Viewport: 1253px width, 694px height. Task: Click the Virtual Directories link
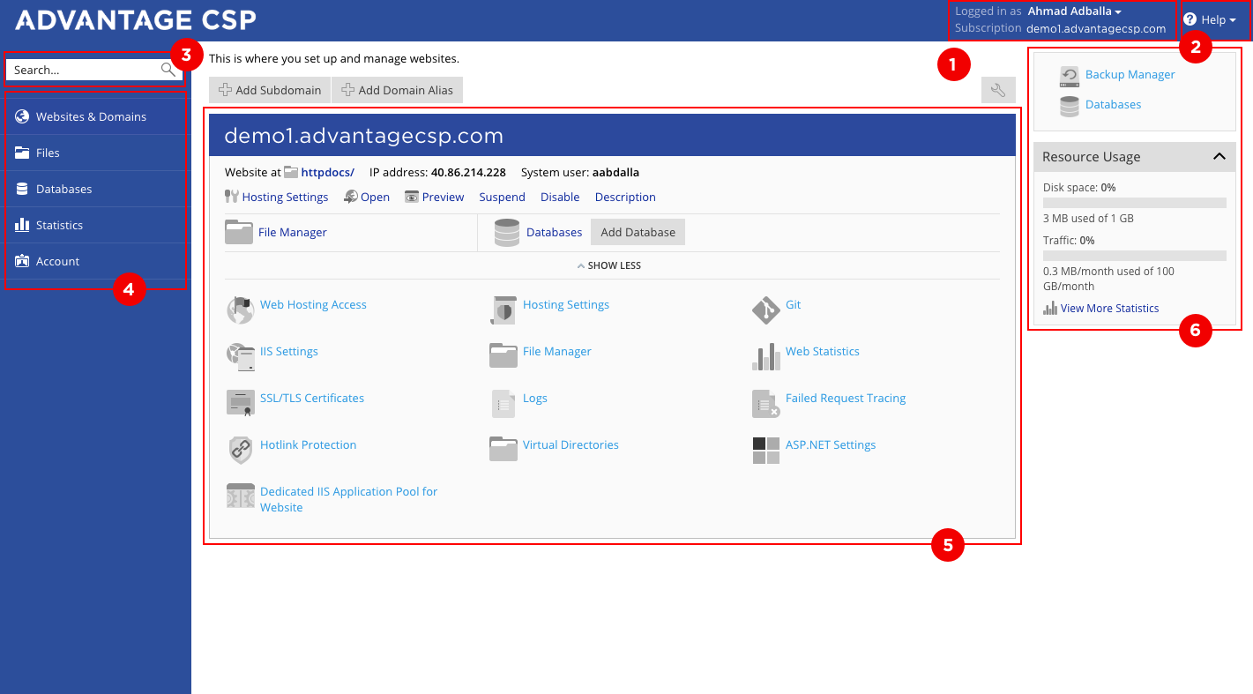pyautogui.click(x=571, y=444)
